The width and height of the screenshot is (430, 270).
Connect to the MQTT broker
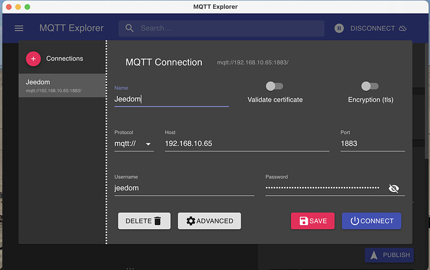point(371,221)
